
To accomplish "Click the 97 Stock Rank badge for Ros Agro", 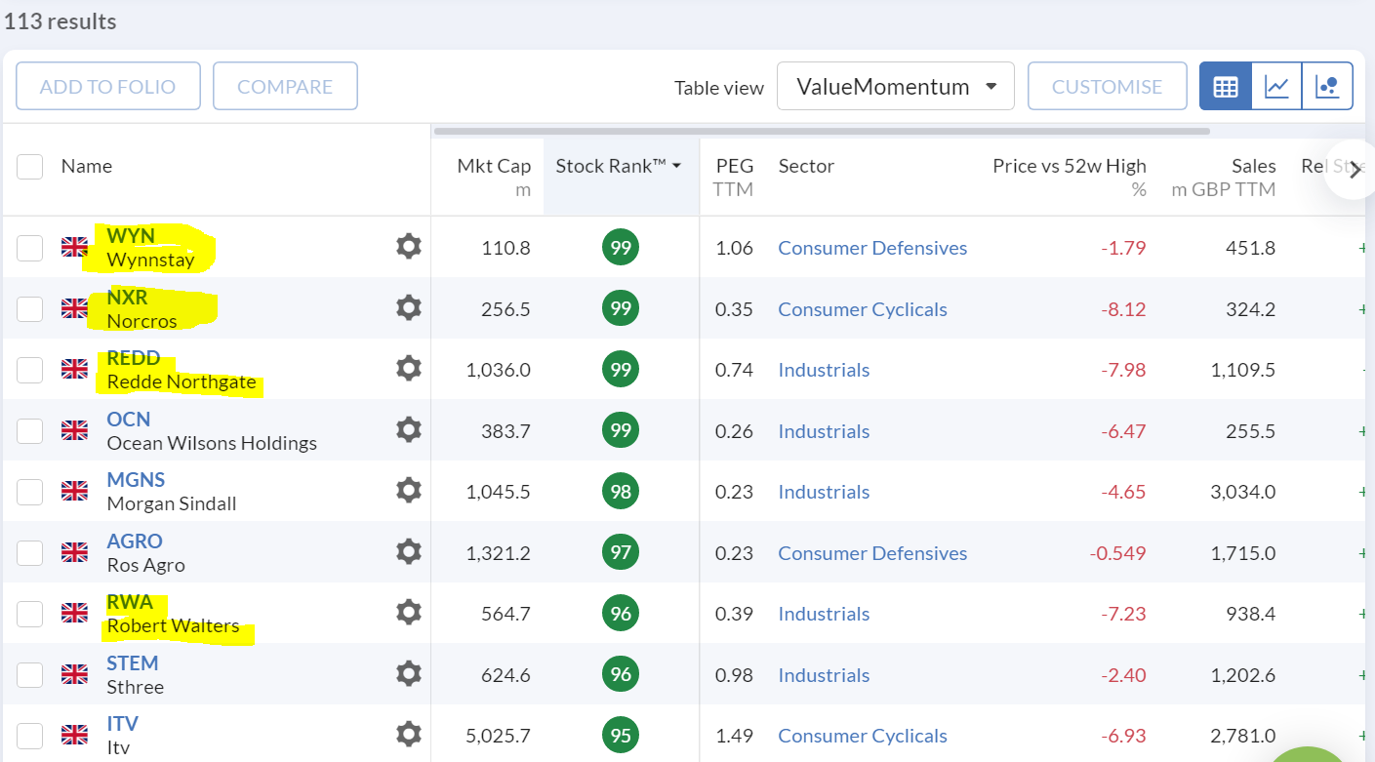I will [621, 552].
